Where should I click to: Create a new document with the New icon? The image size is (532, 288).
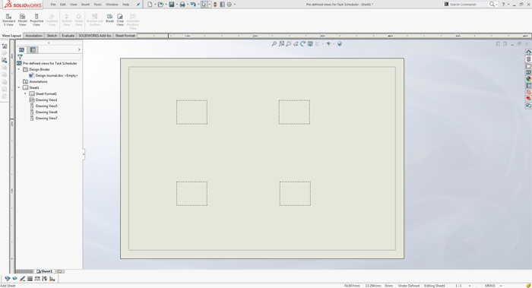[x=150, y=5]
